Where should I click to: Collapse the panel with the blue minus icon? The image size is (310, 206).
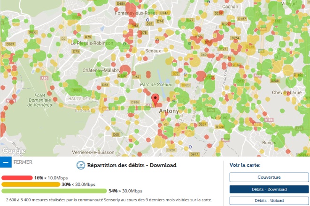[6, 162]
